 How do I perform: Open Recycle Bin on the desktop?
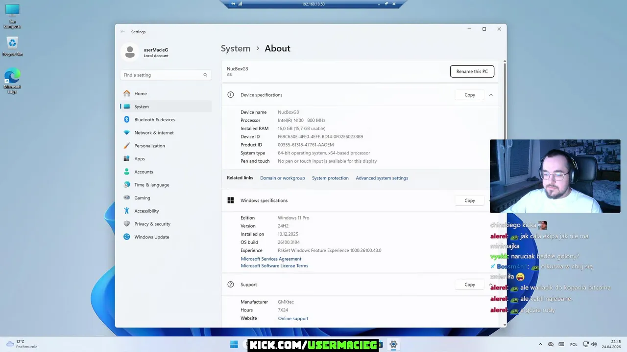(12, 46)
